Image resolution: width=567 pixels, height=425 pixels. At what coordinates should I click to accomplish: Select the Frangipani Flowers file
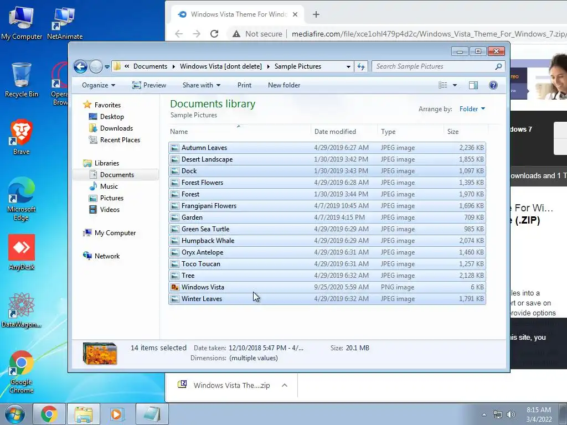(x=327, y=206)
